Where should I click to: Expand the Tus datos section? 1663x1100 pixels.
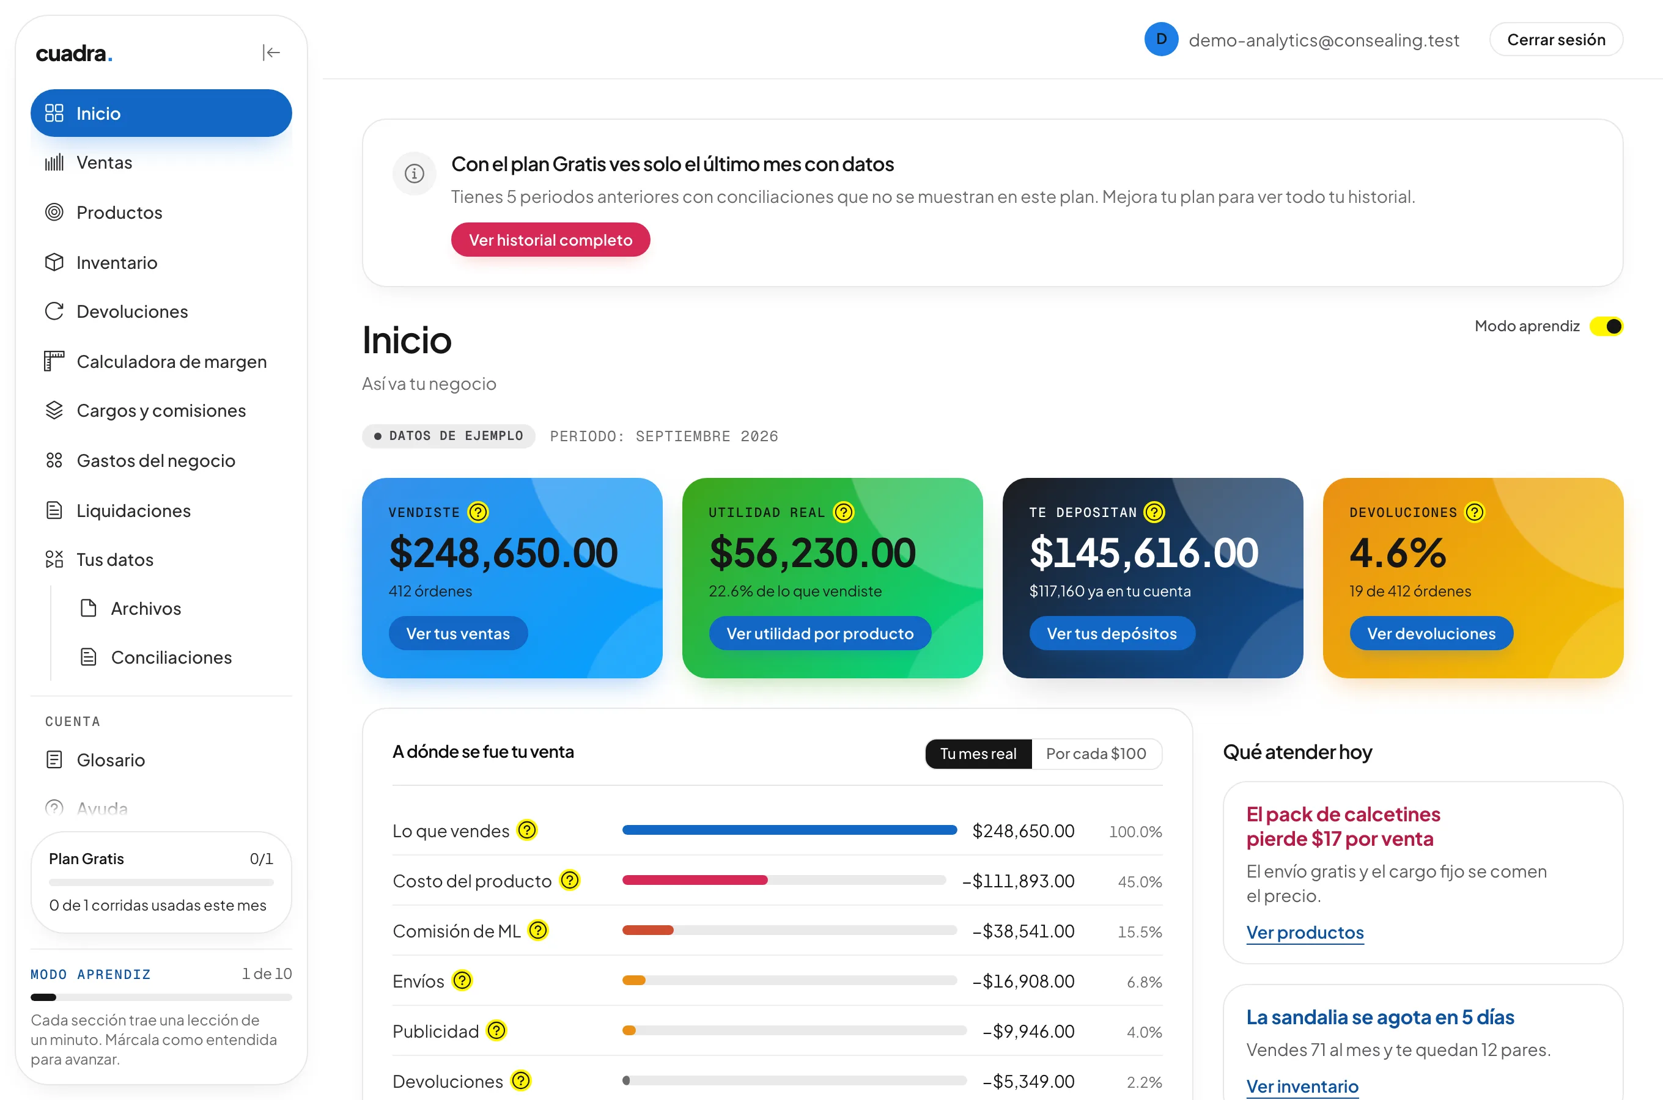click(x=161, y=559)
